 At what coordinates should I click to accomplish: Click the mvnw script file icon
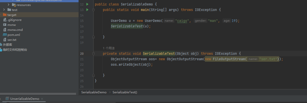click(x=5, y=25)
